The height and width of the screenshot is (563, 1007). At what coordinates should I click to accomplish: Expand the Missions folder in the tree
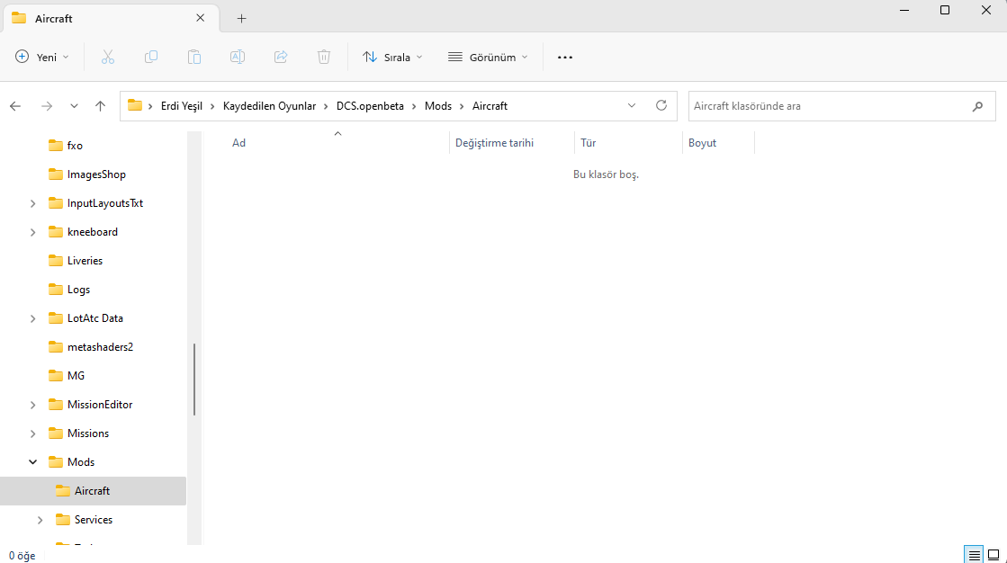(x=32, y=433)
